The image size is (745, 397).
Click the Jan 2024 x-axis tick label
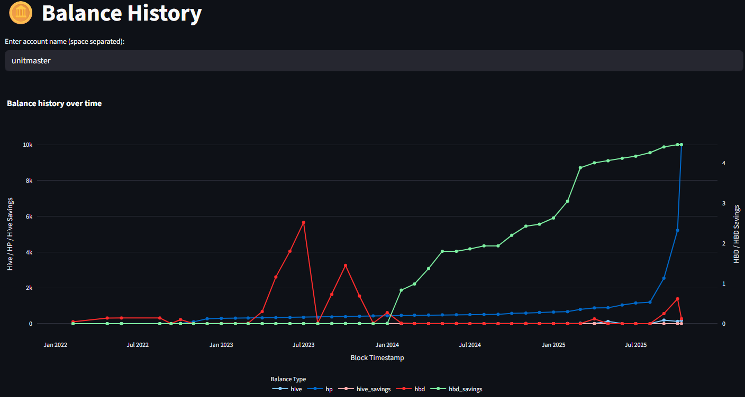point(387,345)
